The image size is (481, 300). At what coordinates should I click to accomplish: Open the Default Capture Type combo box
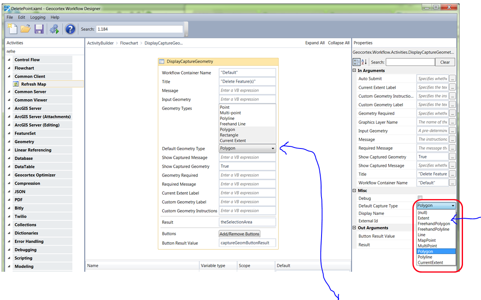coord(436,205)
